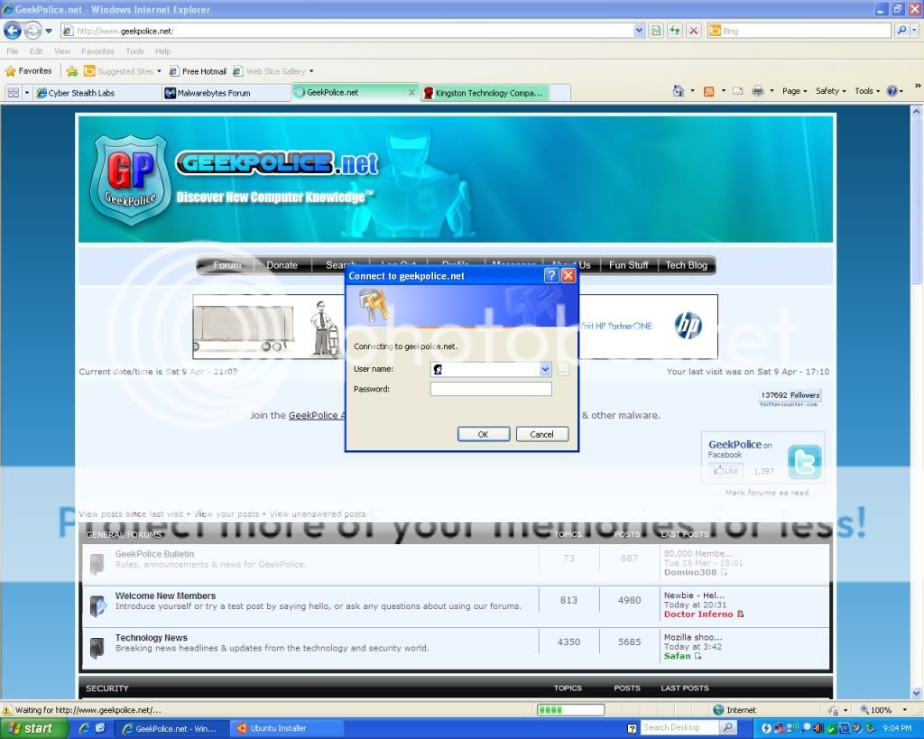The height and width of the screenshot is (739, 924).
Task: Click the Start button
Action: [x=33, y=728]
